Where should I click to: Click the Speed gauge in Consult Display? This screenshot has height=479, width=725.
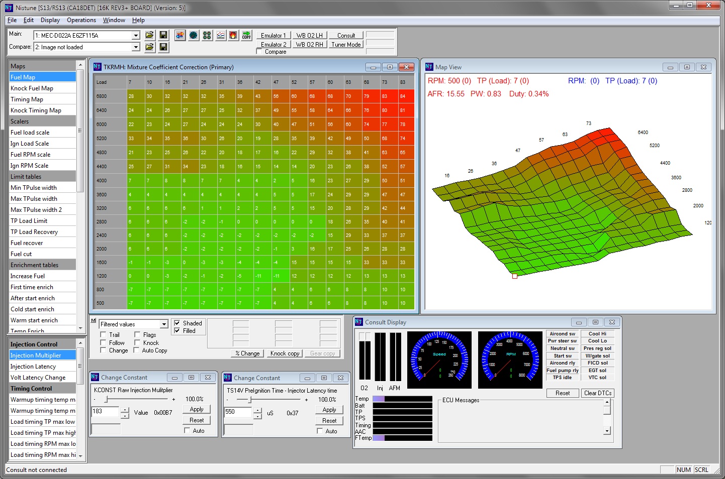point(439,360)
